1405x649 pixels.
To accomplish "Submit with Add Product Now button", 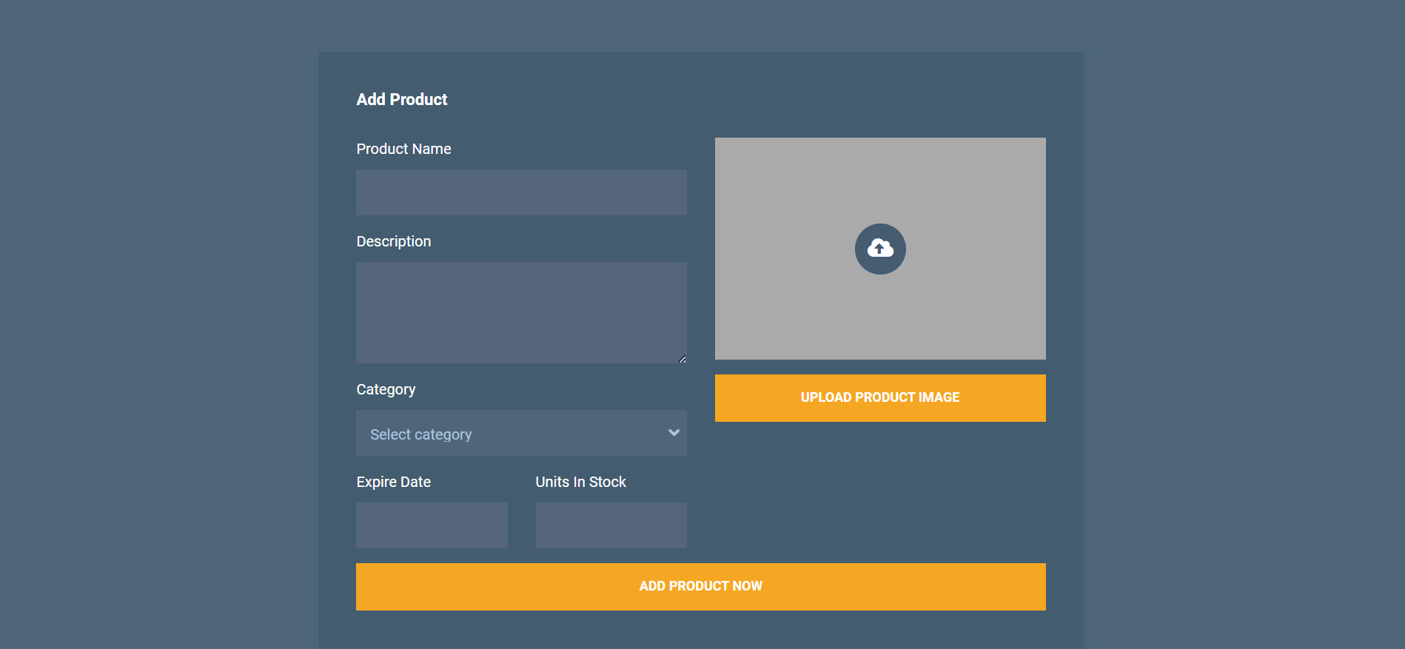I will click(x=700, y=586).
